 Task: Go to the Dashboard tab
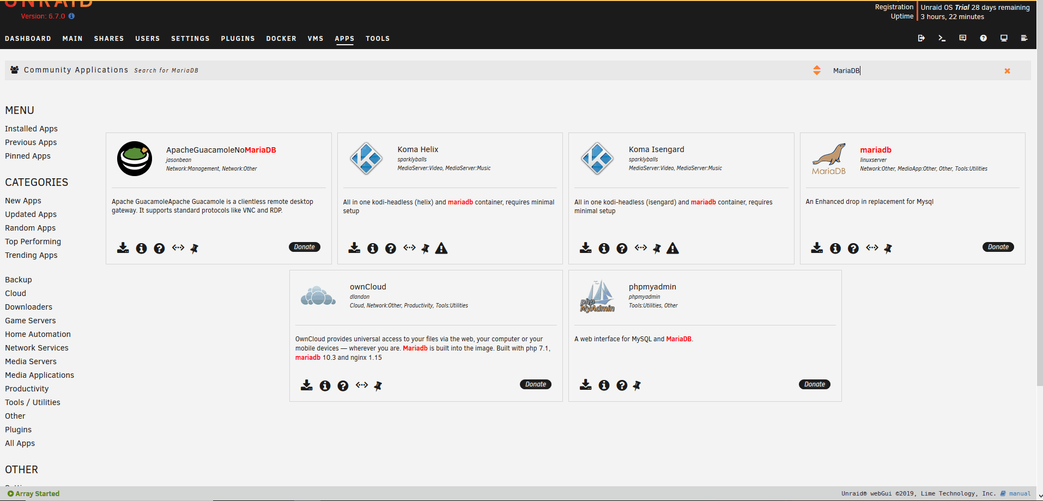point(28,39)
